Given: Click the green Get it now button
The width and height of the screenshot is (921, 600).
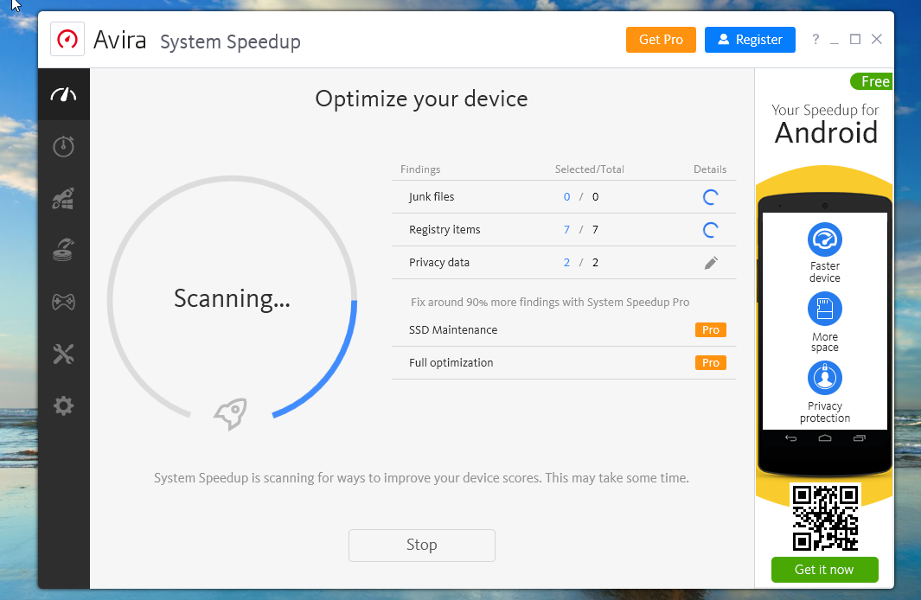Looking at the screenshot, I should 825,570.
